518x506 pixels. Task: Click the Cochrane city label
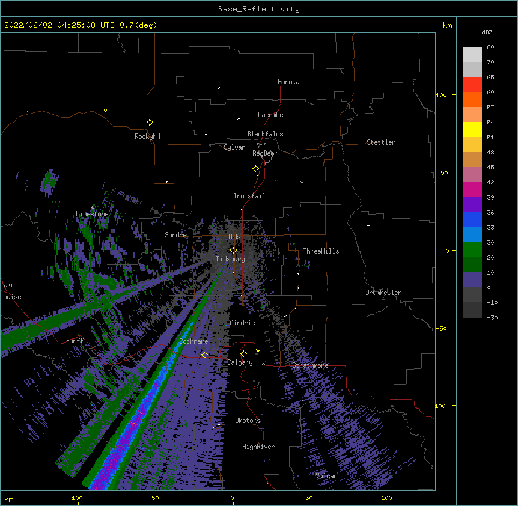(x=194, y=341)
